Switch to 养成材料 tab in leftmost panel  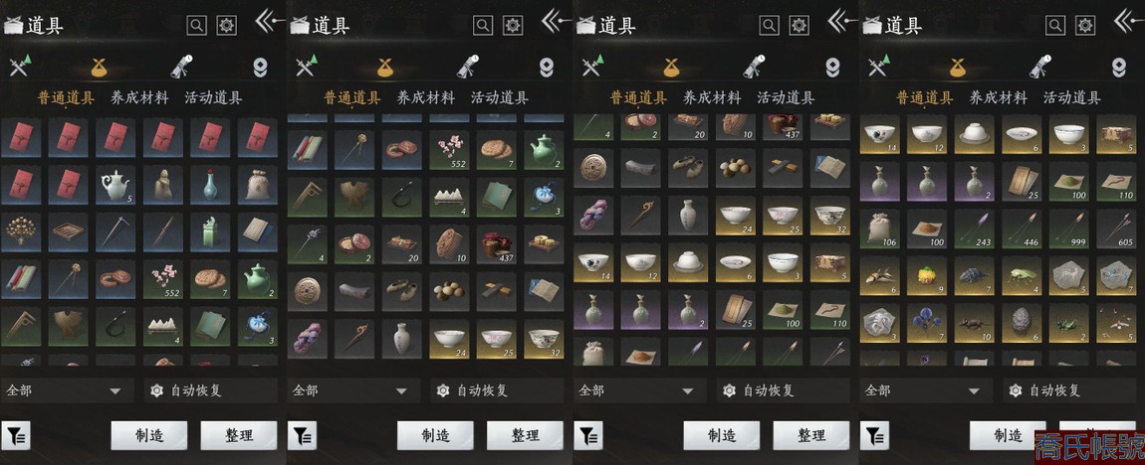[139, 97]
